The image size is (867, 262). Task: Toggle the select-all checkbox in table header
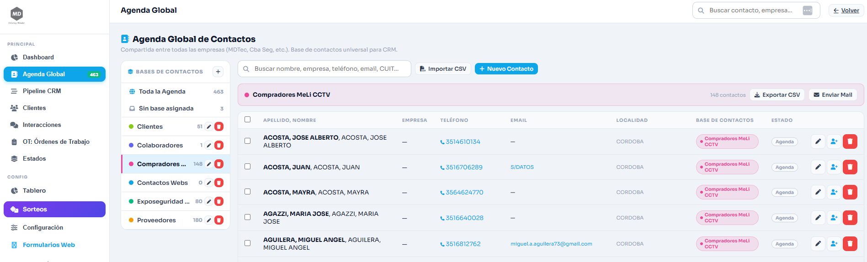[x=248, y=120]
